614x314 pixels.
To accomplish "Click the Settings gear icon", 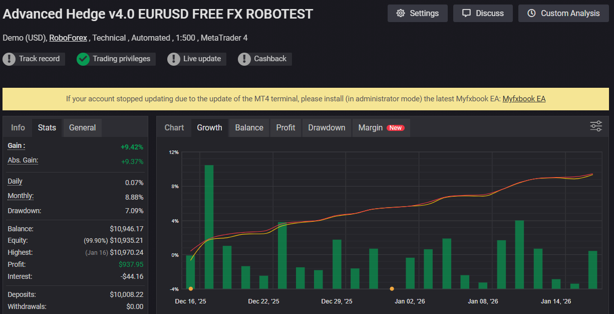I will (400, 14).
